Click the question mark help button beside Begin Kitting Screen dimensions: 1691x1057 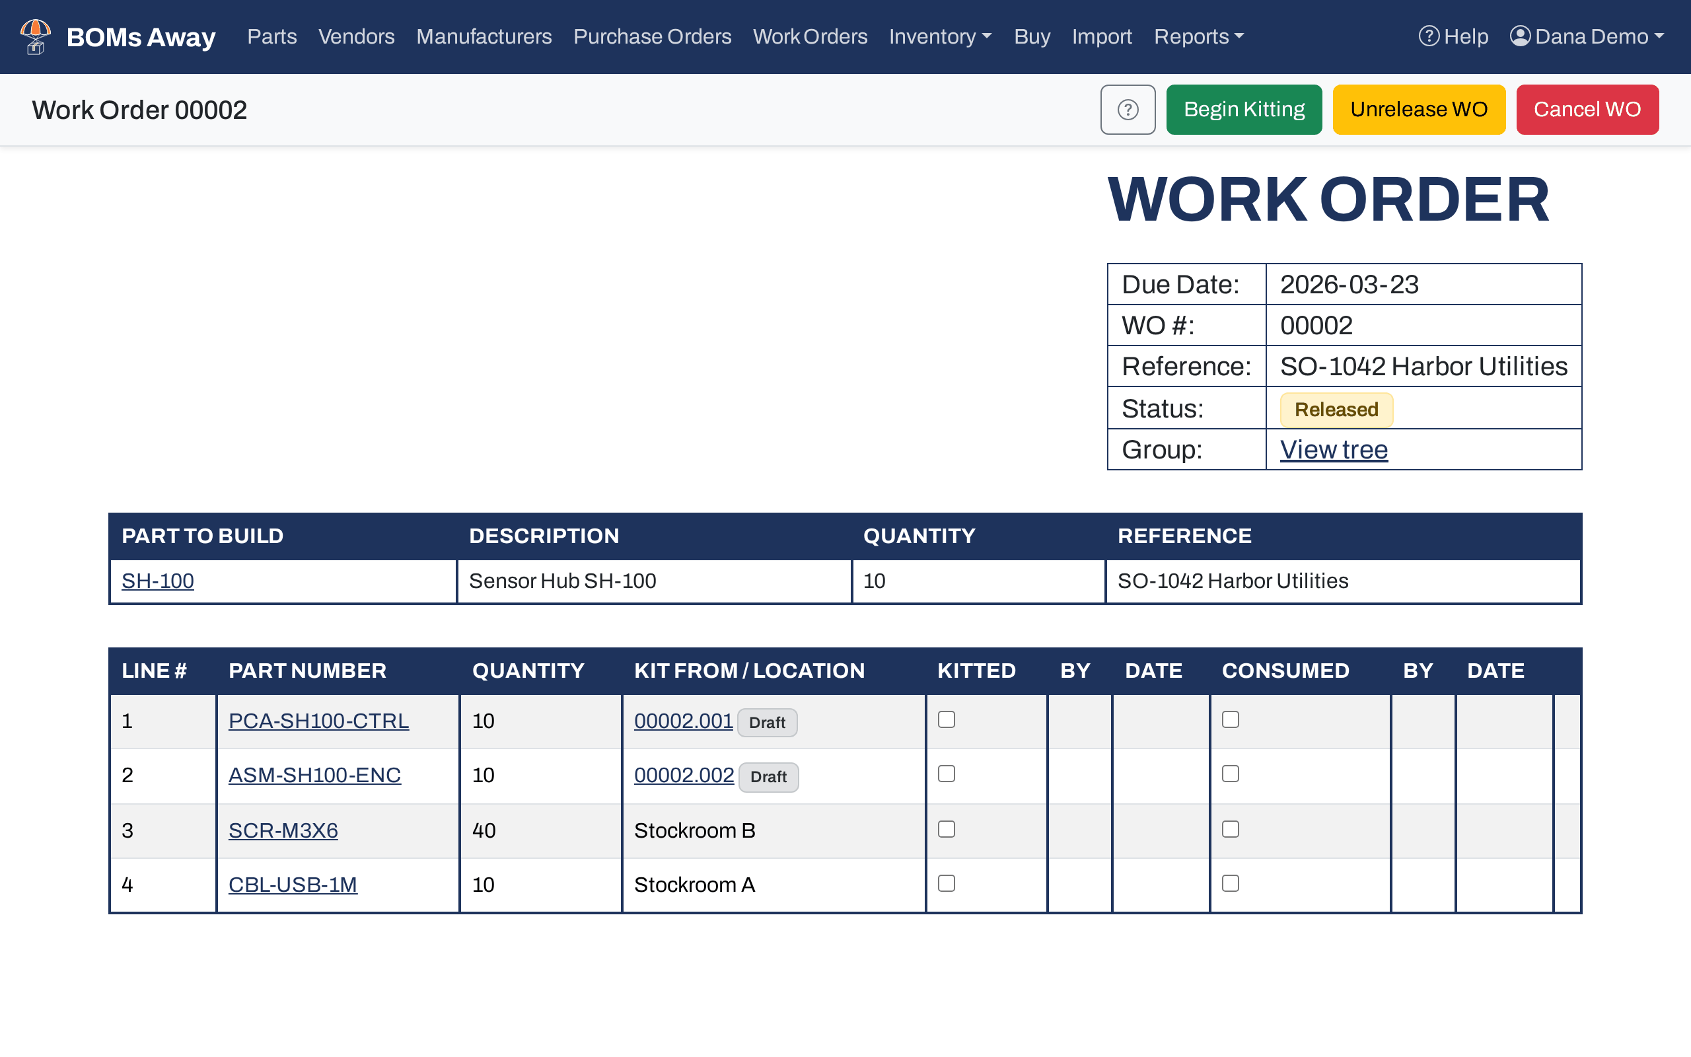tap(1127, 110)
